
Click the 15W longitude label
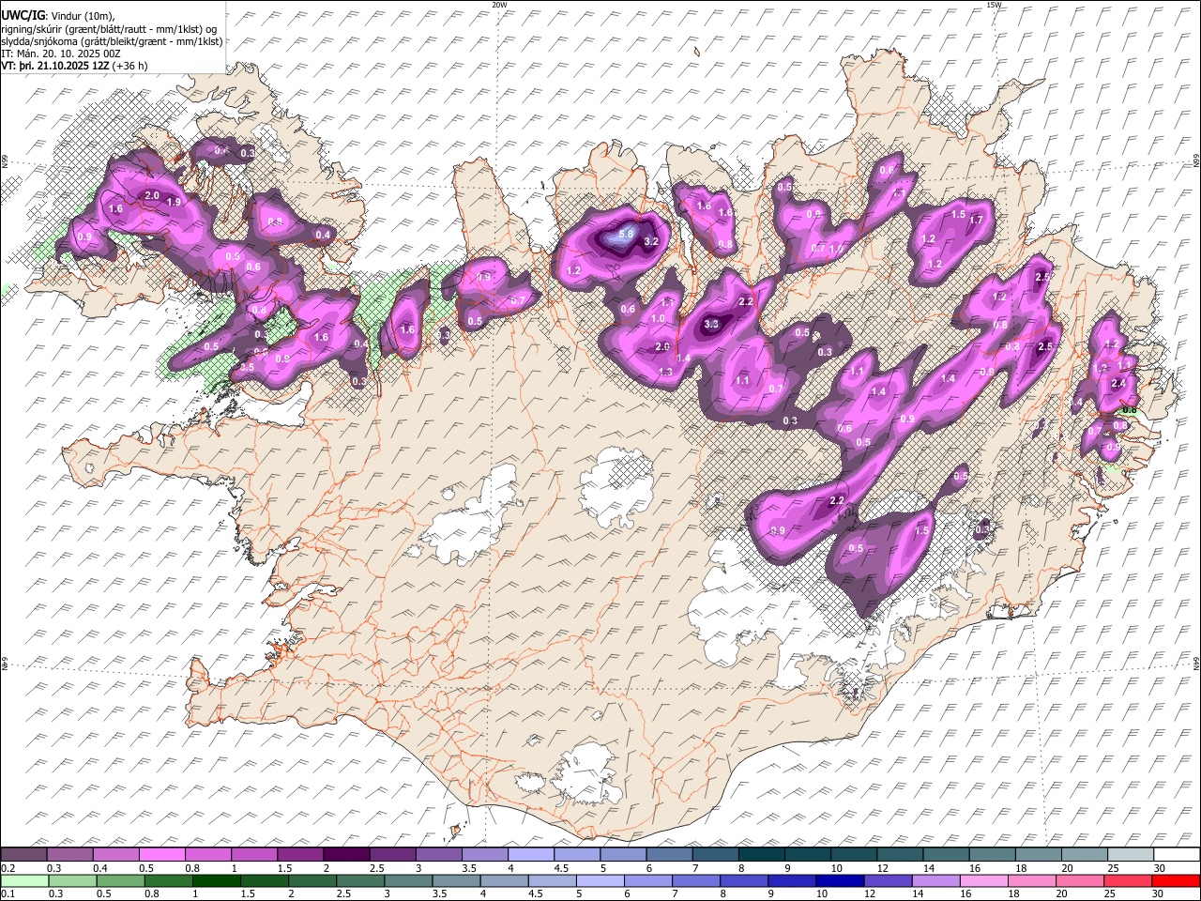[994, 5]
